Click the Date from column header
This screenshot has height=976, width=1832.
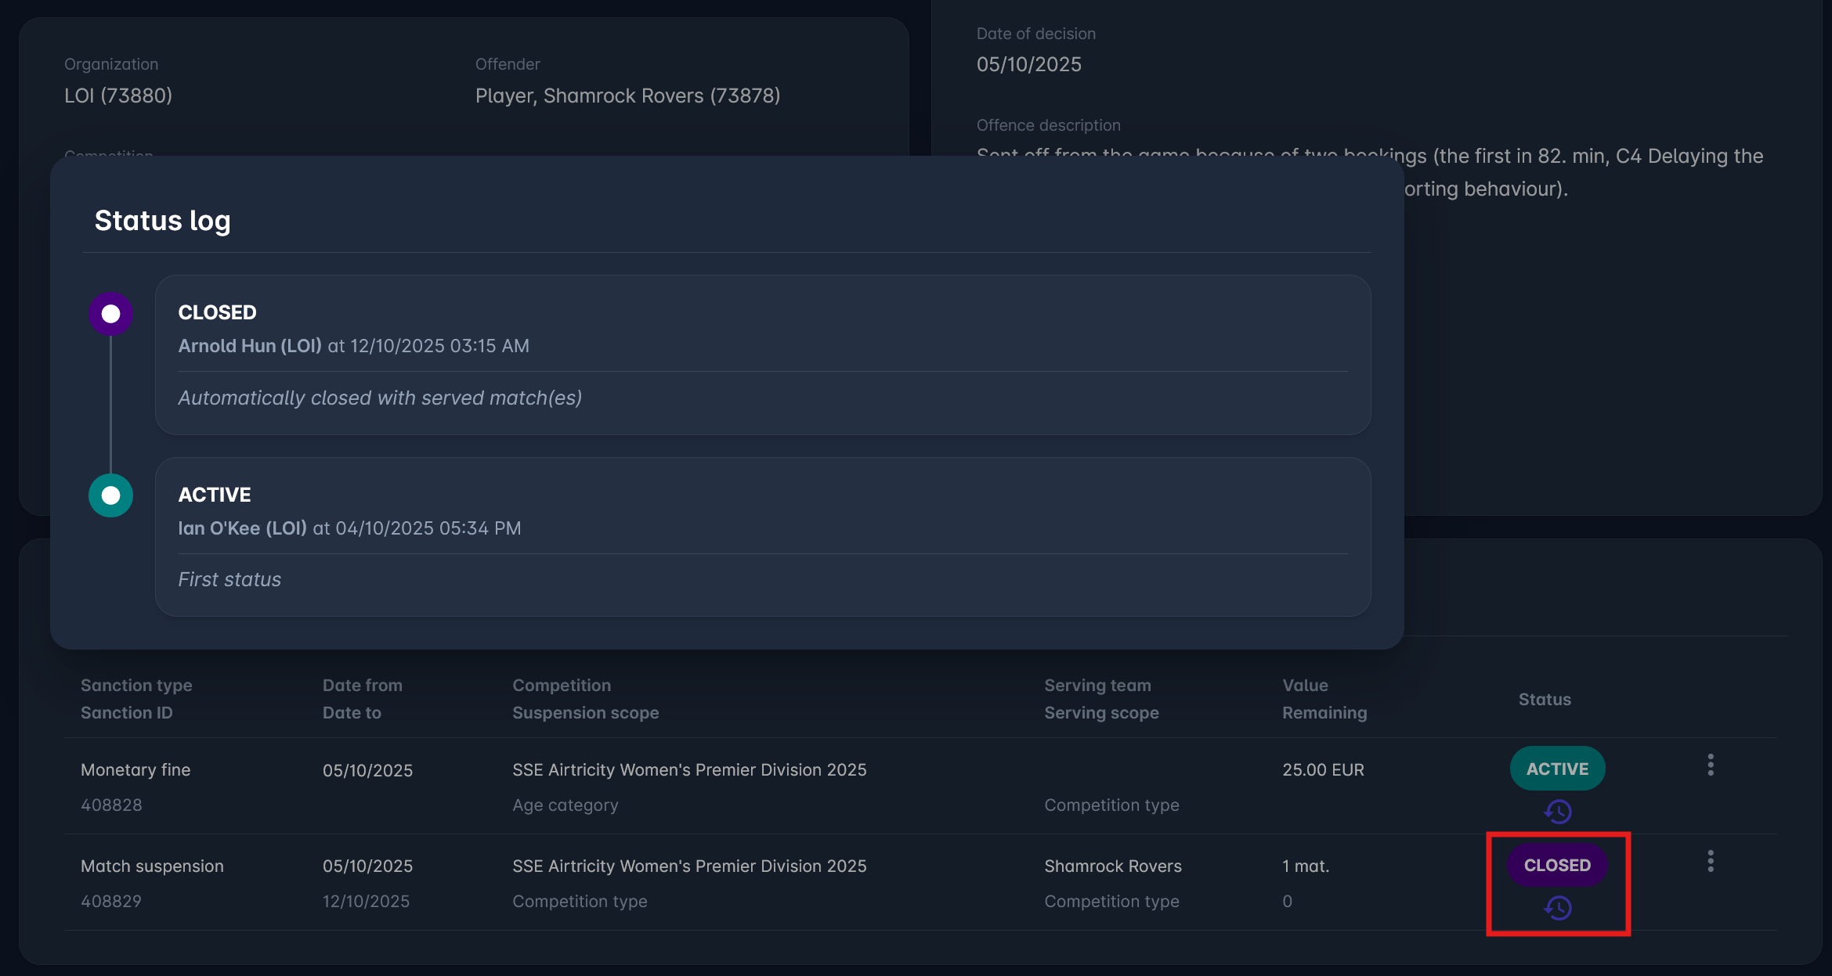click(363, 685)
